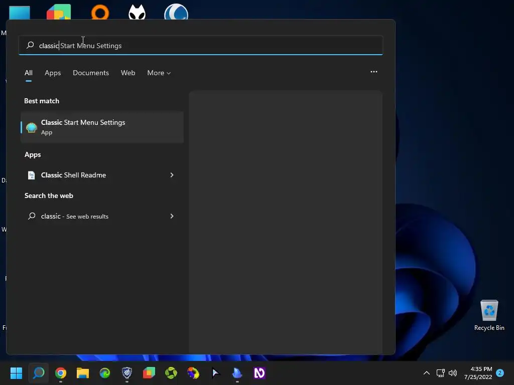Click the magnifier icon beside classic web result
514x385 pixels.
[x=32, y=216]
